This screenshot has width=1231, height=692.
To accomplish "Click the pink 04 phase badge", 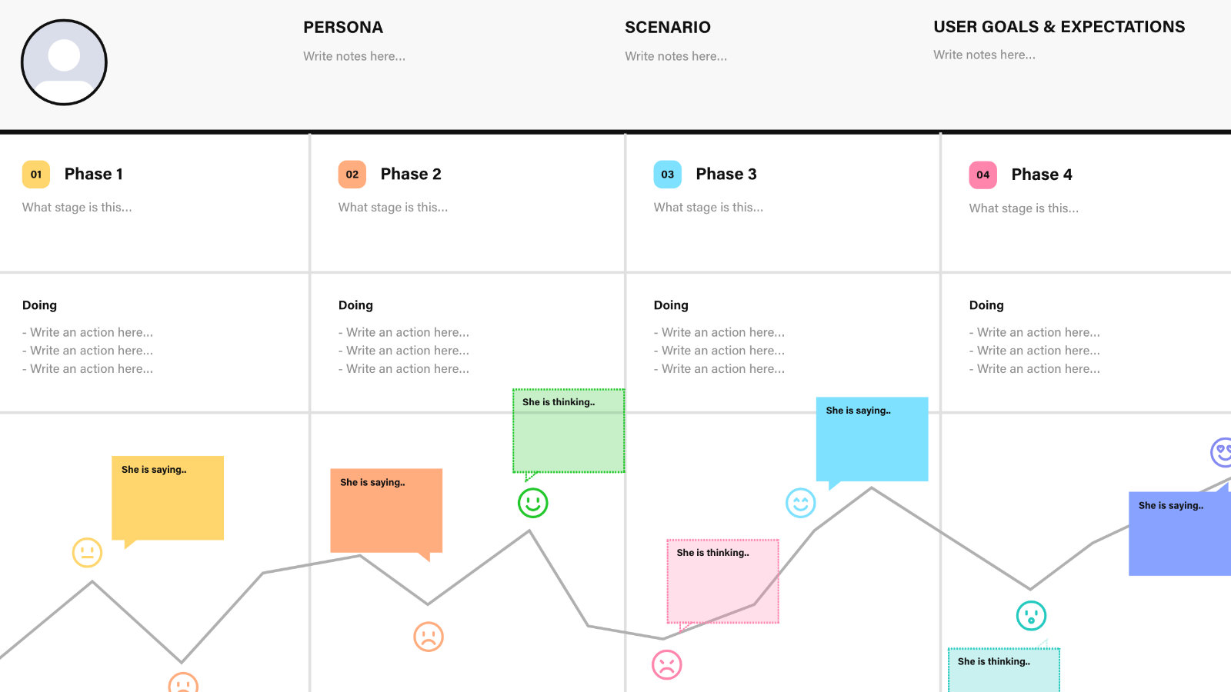I will [x=983, y=175].
